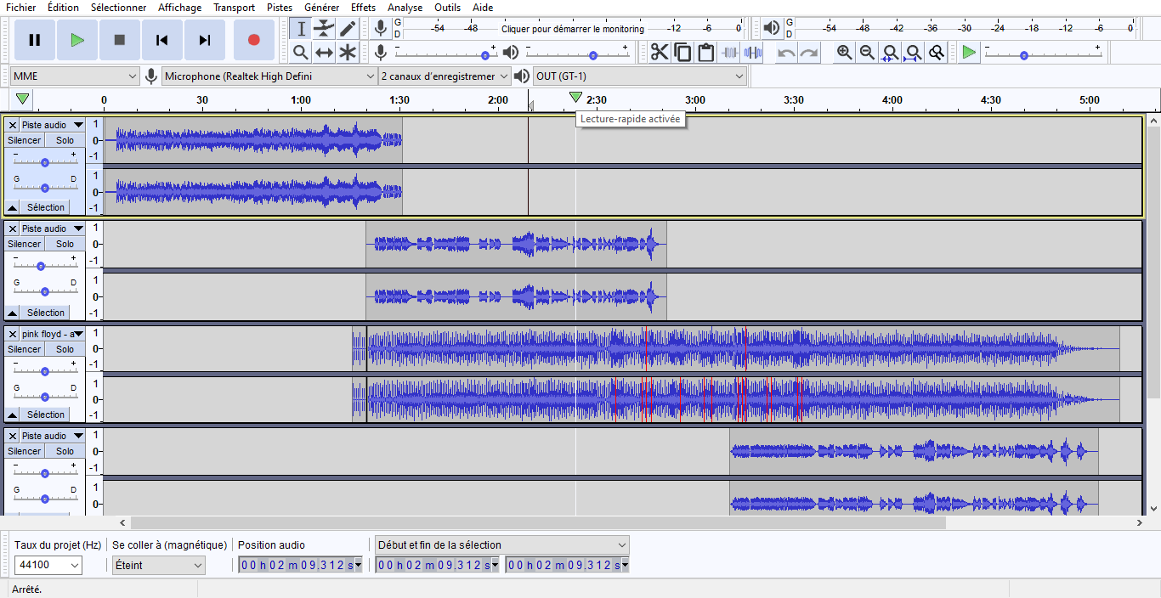The width and height of the screenshot is (1161, 598).
Task: Click the Zoom In magnifier icon
Action: pyautogui.click(x=843, y=52)
